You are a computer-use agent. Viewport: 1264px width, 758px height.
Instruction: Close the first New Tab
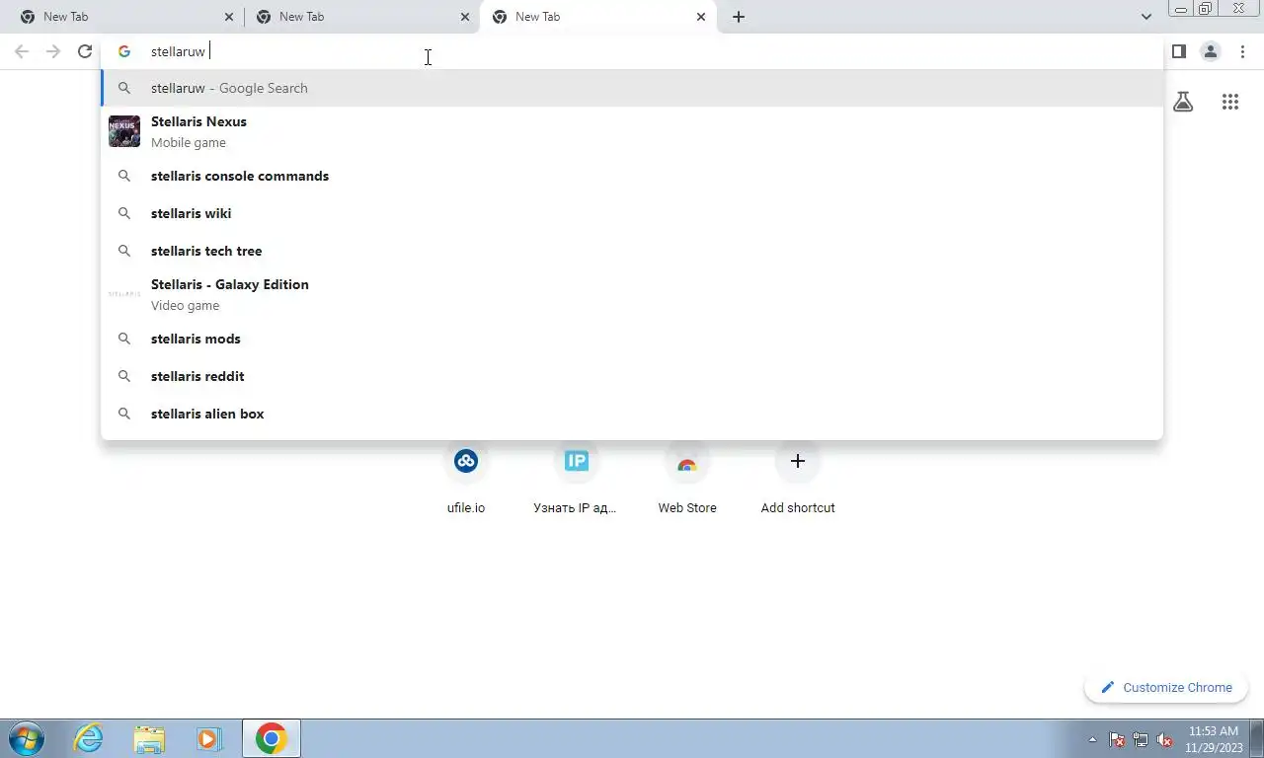tap(229, 17)
